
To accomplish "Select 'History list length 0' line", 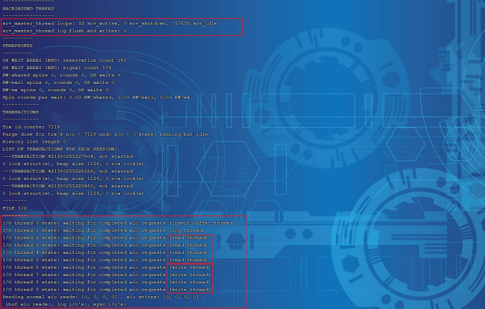I will click(x=34, y=142).
